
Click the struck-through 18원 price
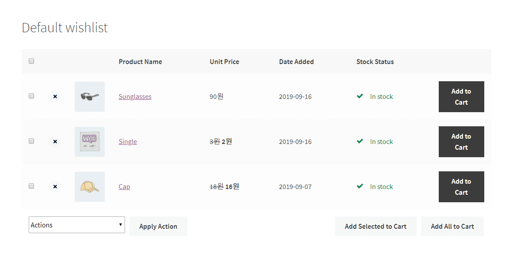tap(217, 187)
